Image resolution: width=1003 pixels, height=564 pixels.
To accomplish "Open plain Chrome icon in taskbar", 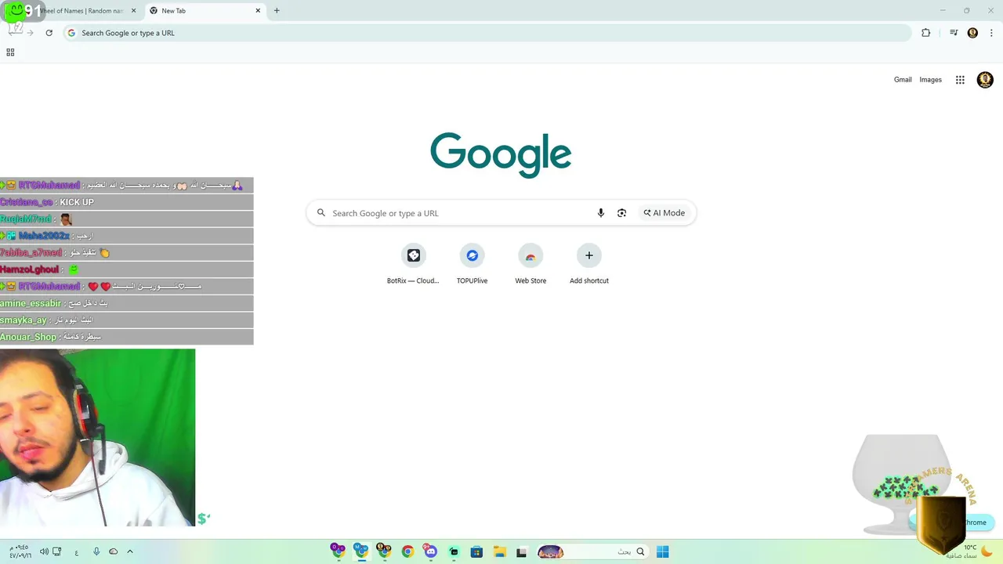I will coord(407,551).
